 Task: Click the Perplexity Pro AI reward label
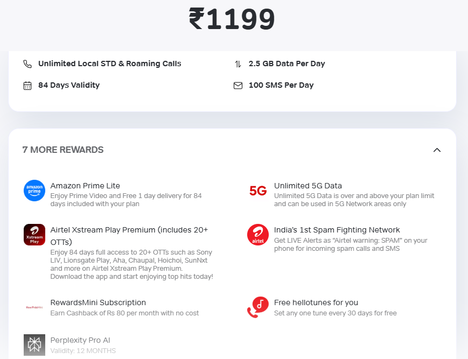click(80, 340)
